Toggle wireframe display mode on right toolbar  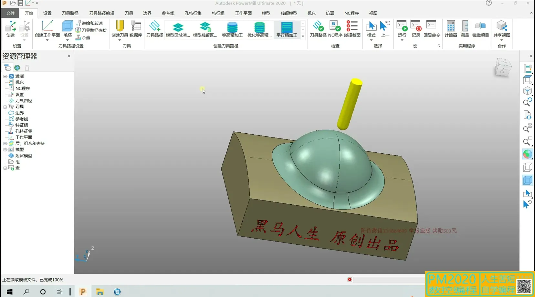coord(528,167)
